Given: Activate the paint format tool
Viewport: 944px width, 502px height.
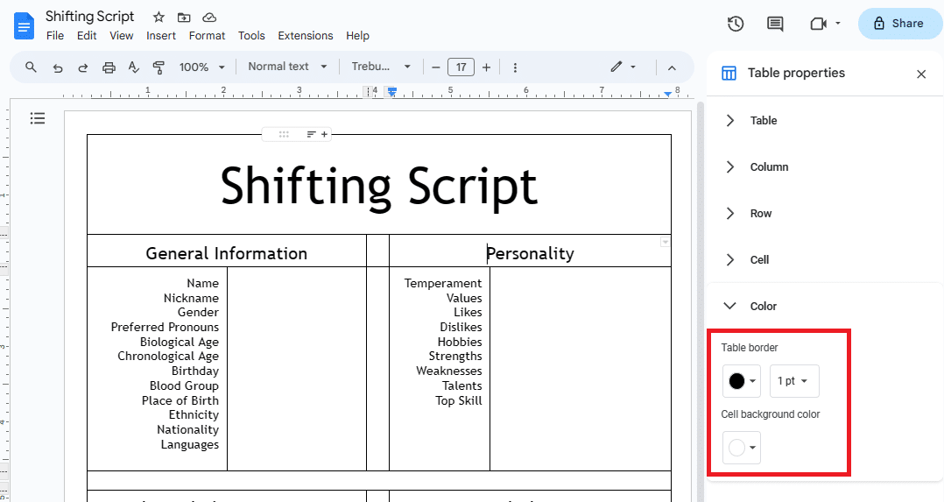Looking at the screenshot, I should (159, 67).
